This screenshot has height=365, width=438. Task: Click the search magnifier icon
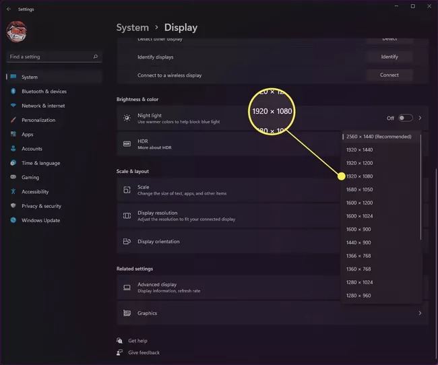(x=95, y=57)
